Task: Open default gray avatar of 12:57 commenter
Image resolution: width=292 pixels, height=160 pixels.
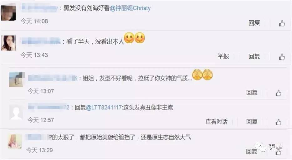Action: [x=16, y=113]
